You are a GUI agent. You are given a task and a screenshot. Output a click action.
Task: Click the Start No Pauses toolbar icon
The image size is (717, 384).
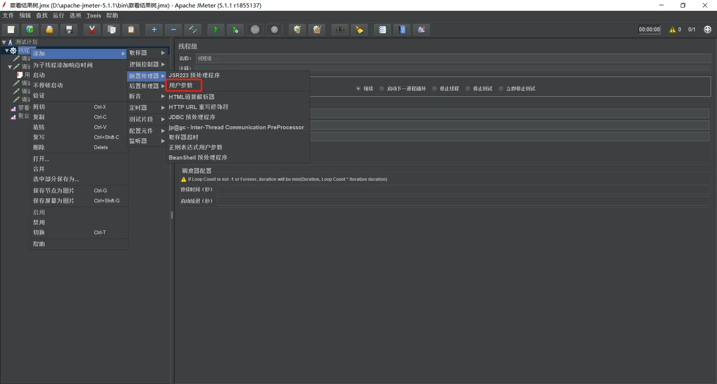(x=235, y=30)
